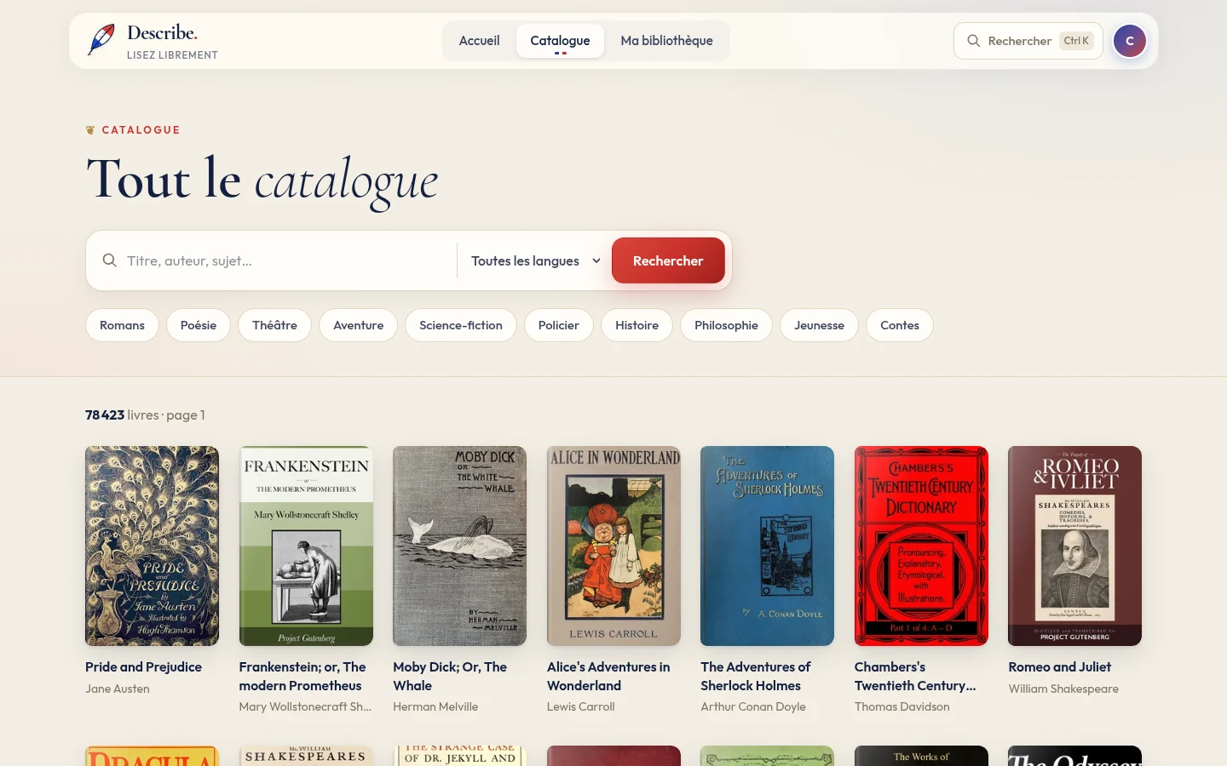This screenshot has width=1227, height=766.
Task: Open the Chambers's Twentieth Century Dictionary cover
Action: (x=921, y=546)
